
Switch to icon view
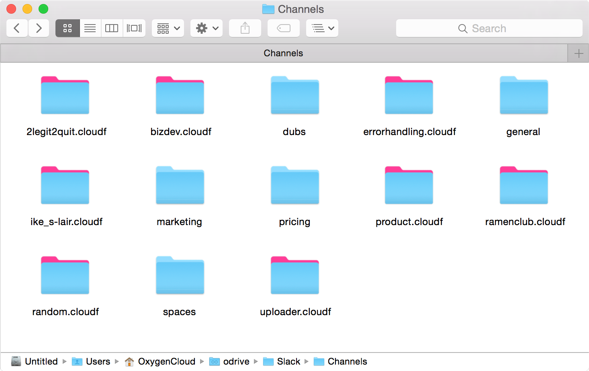[x=67, y=28]
